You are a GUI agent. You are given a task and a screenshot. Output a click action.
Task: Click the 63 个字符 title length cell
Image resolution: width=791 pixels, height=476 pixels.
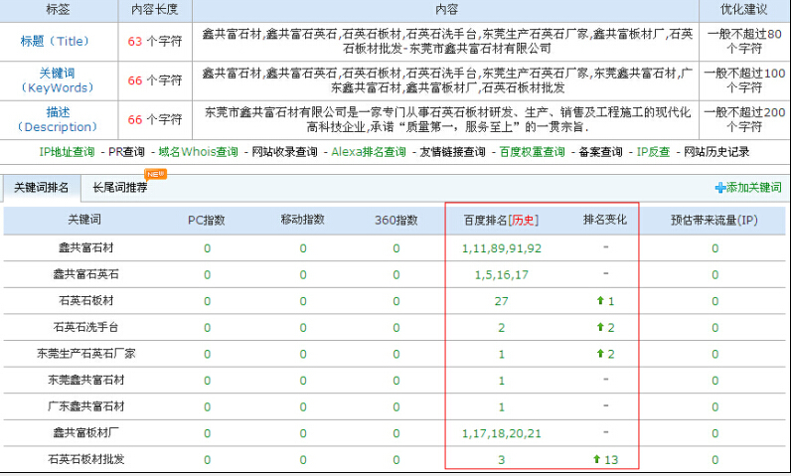click(x=155, y=42)
